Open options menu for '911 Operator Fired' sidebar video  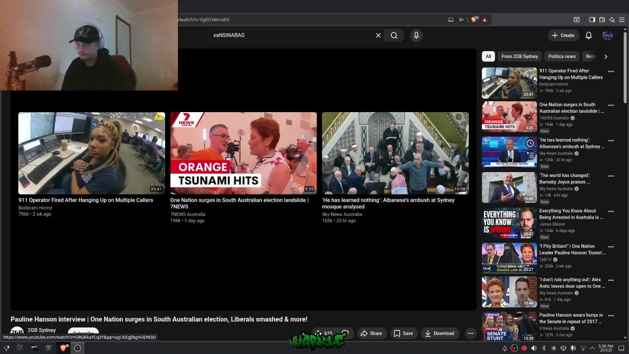[x=611, y=71]
